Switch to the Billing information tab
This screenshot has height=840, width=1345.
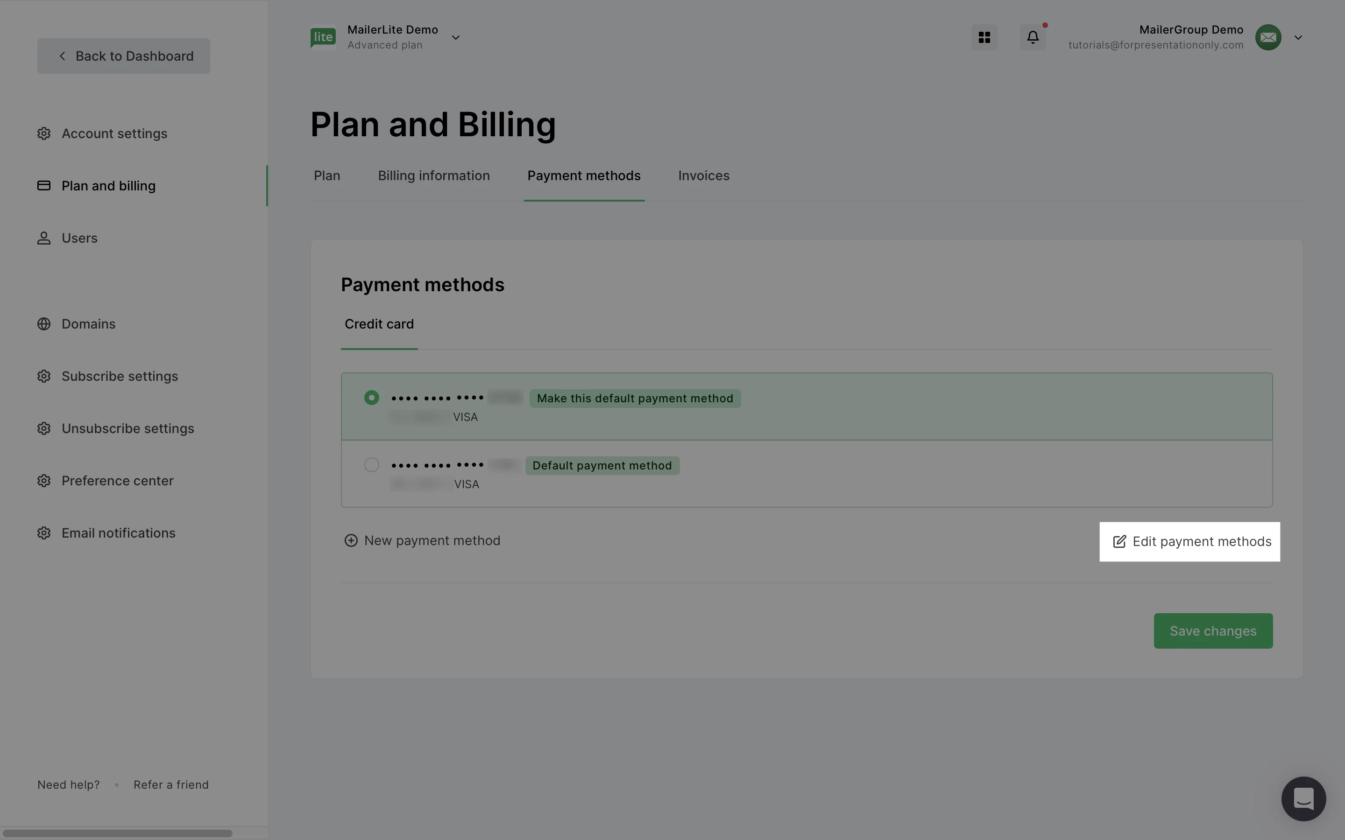[x=433, y=176]
